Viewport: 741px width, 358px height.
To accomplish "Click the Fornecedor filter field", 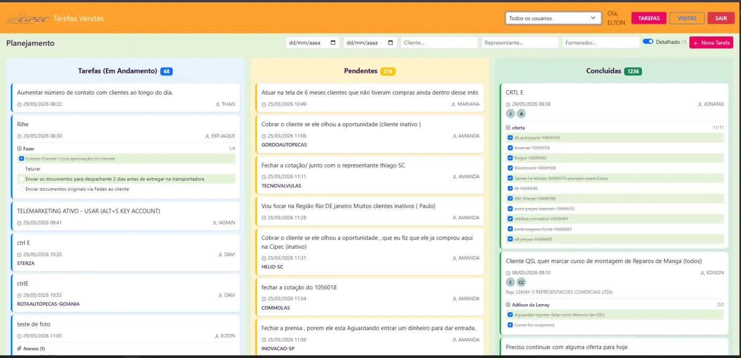I will point(601,43).
